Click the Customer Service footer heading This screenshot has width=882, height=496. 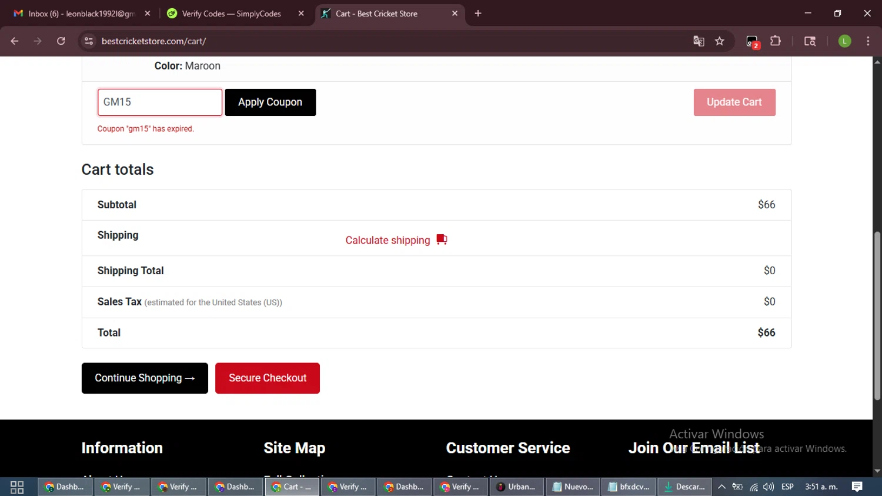coord(508,448)
